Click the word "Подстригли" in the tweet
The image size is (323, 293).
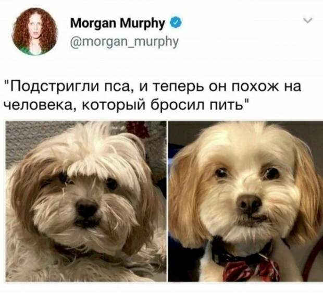[55, 87]
